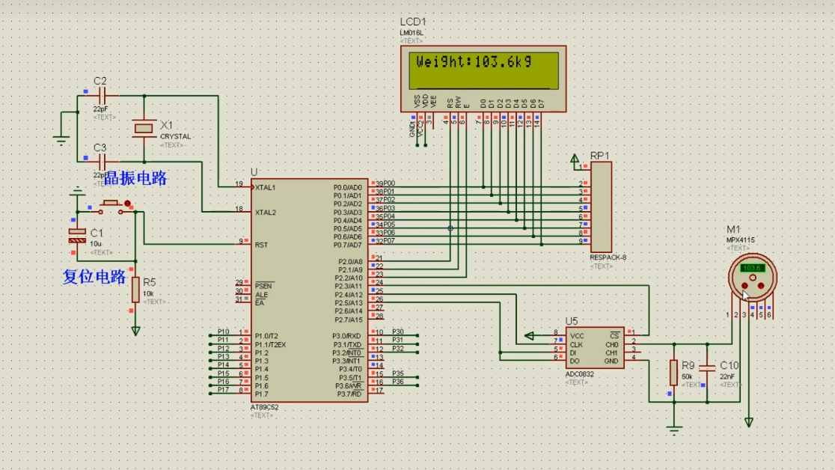Click the P30 terminal label
Image resolution: width=835 pixels, height=470 pixels.
pyautogui.click(x=398, y=332)
